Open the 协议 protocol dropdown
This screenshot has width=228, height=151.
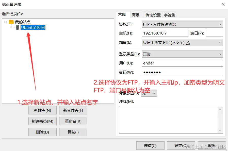[x=221, y=24]
